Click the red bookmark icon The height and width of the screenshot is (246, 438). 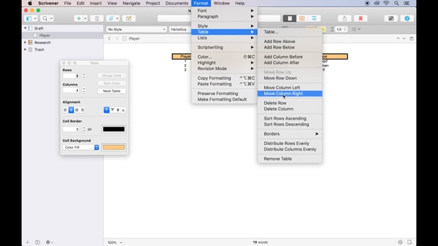point(361,18)
